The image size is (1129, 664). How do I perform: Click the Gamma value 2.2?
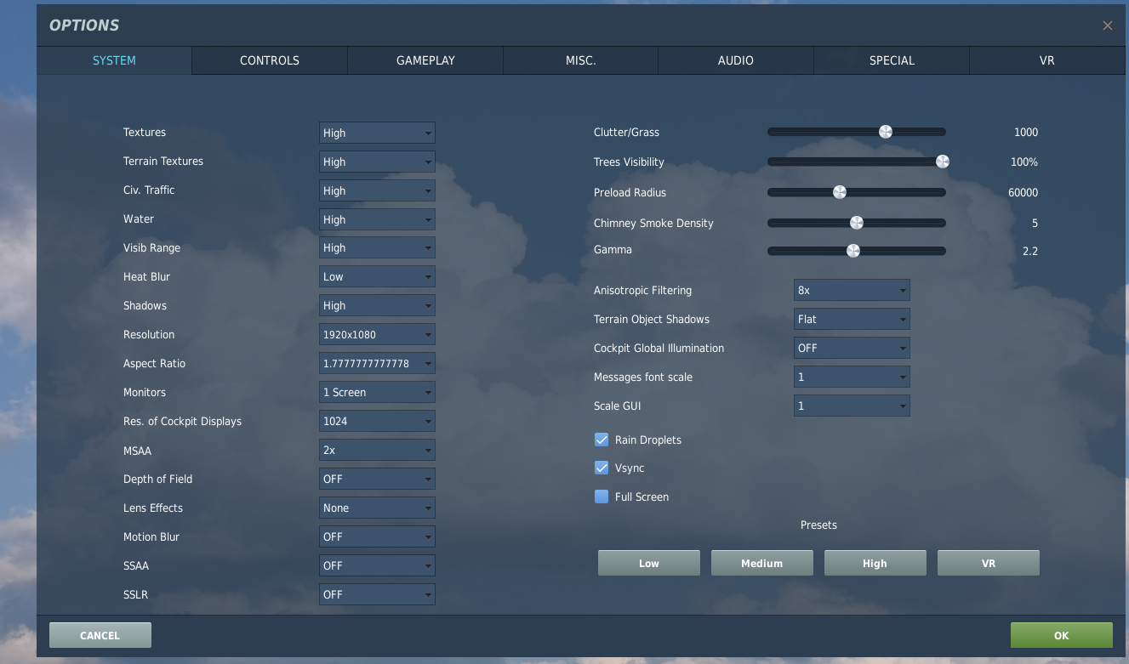tap(1030, 251)
